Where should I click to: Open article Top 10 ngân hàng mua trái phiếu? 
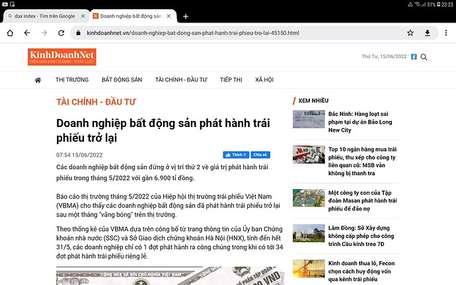(362, 161)
